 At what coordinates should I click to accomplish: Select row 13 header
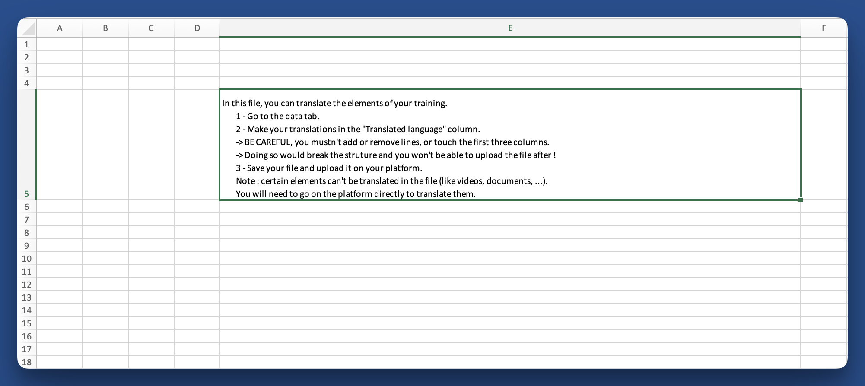coord(27,297)
